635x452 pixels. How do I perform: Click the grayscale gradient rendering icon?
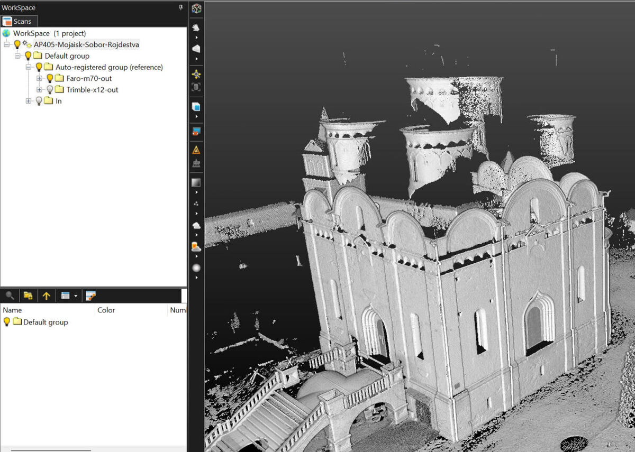(196, 182)
